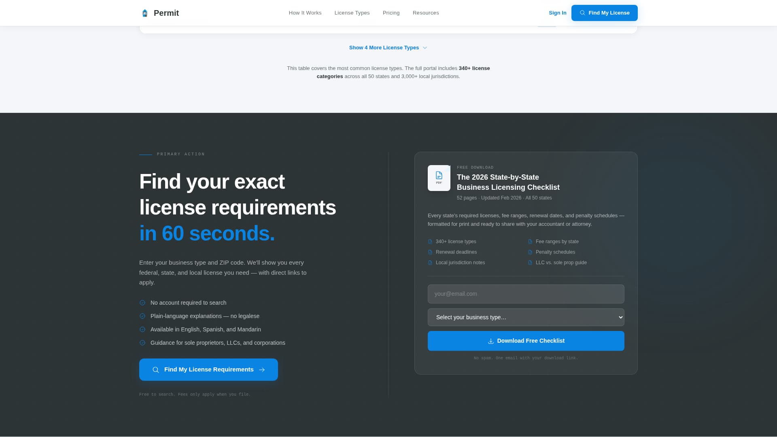Click the arrow icon on Find My License Requirements

262,370
